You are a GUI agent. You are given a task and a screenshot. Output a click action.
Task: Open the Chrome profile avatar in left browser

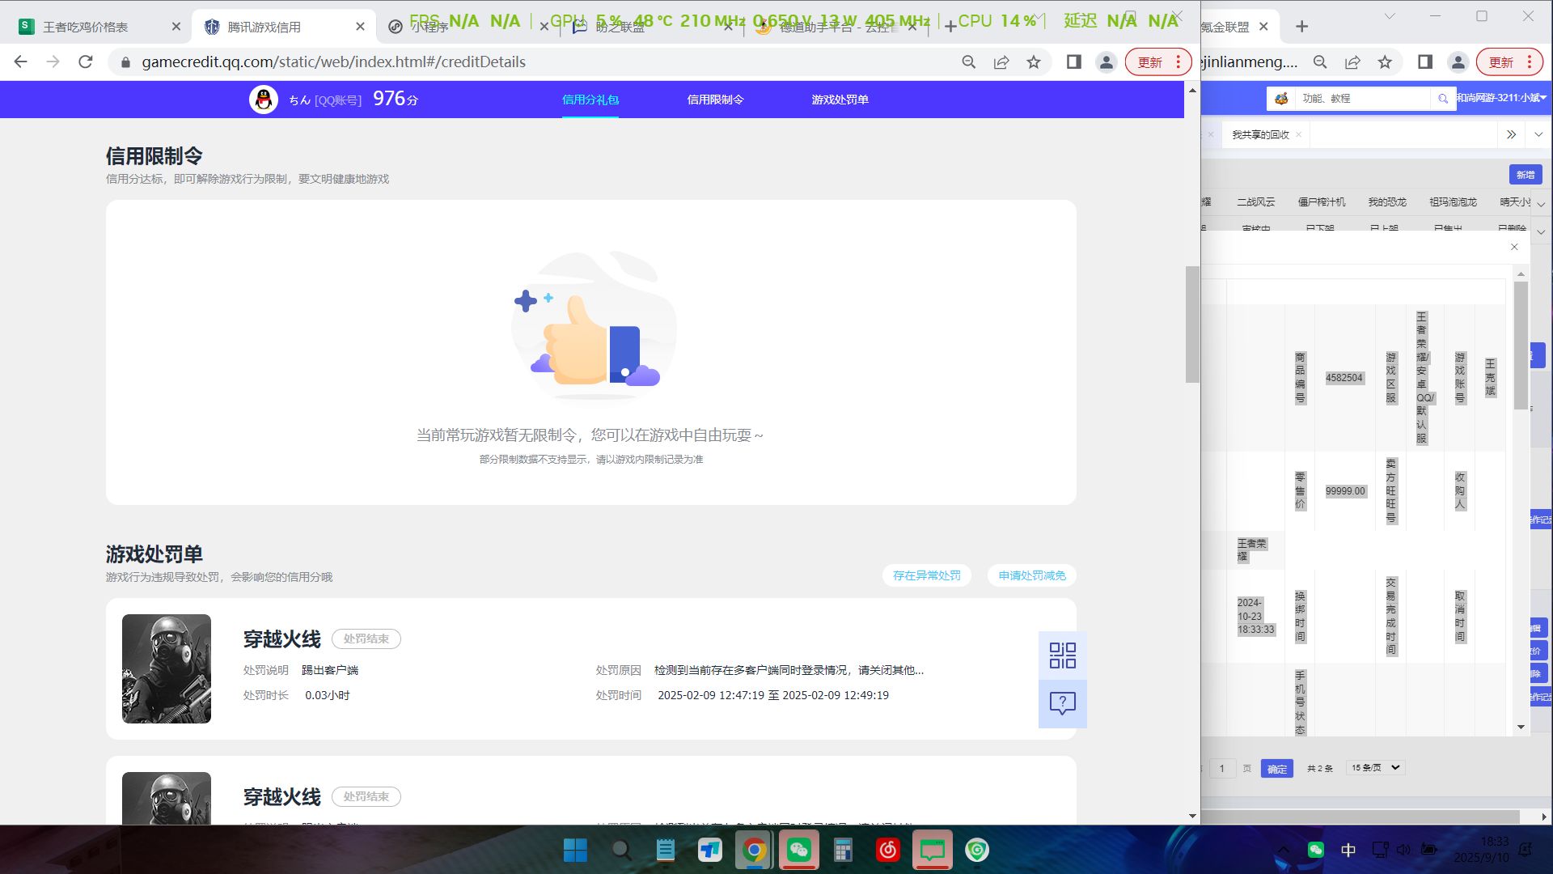(x=1107, y=62)
